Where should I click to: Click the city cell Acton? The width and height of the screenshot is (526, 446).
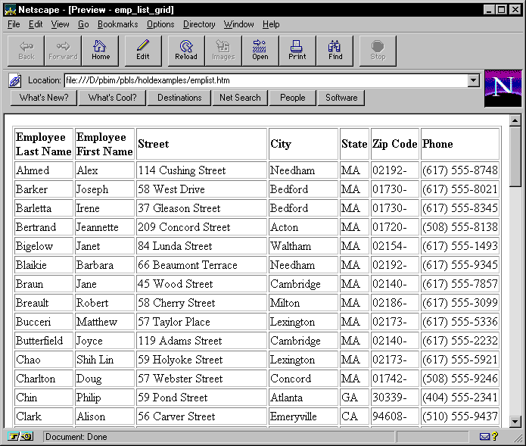pyautogui.click(x=303, y=227)
